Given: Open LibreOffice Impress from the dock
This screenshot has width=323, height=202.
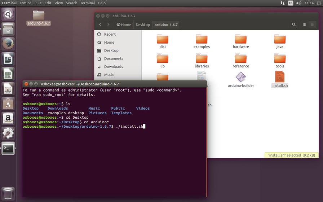Looking at the screenshot, I should tap(8, 89).
